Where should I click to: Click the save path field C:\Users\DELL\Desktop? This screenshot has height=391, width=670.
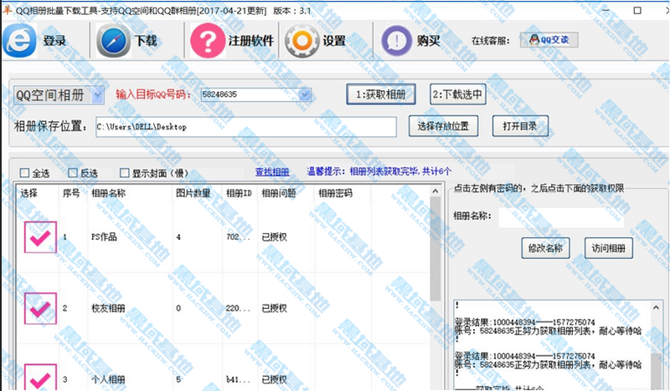coord(246,127)
